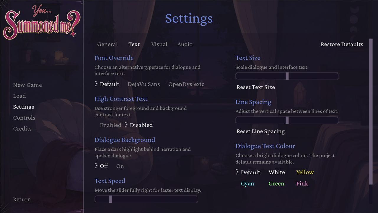
Task: Enable High Contrast Text
Action: coord(110,125)
